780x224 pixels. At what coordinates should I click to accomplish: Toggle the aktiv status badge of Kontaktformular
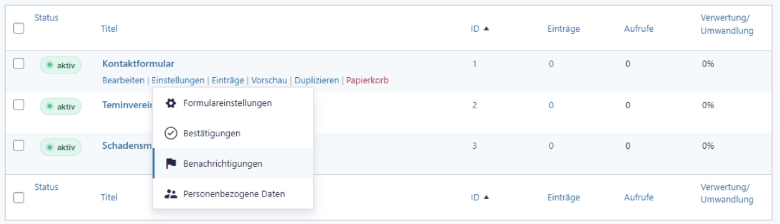(61, 66)
